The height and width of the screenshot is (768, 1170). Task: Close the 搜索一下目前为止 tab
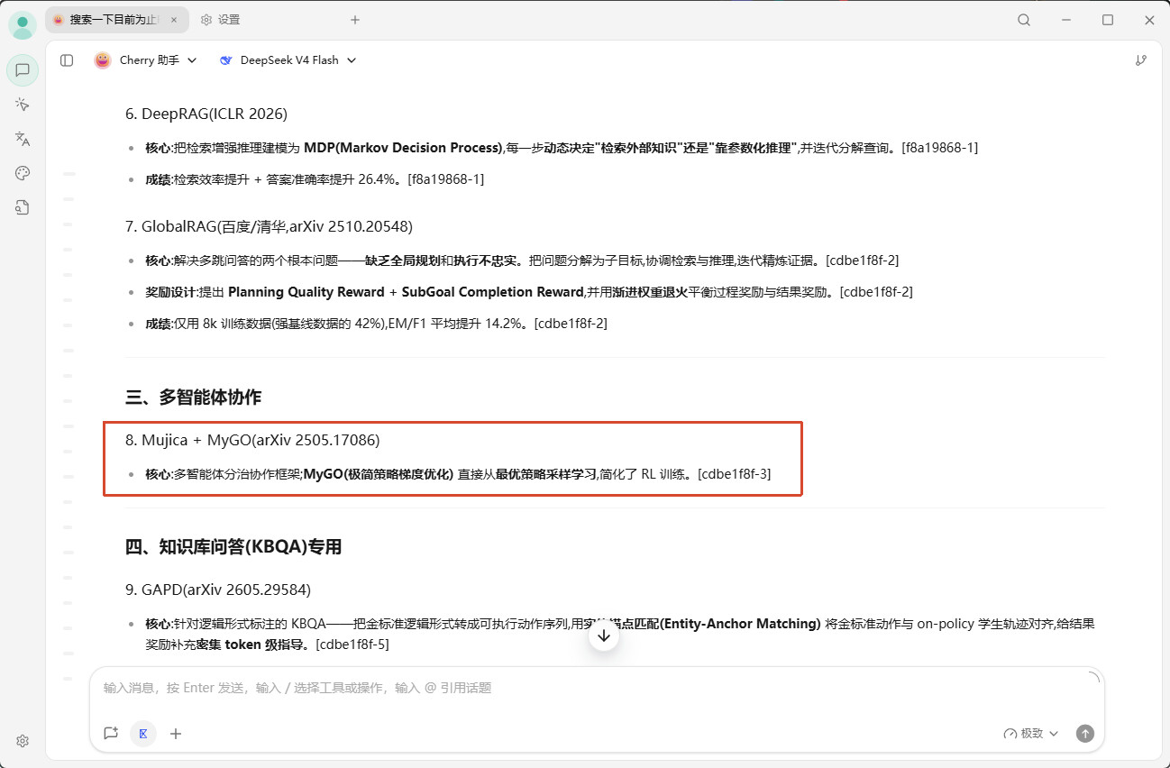click(x=174, y=20)
